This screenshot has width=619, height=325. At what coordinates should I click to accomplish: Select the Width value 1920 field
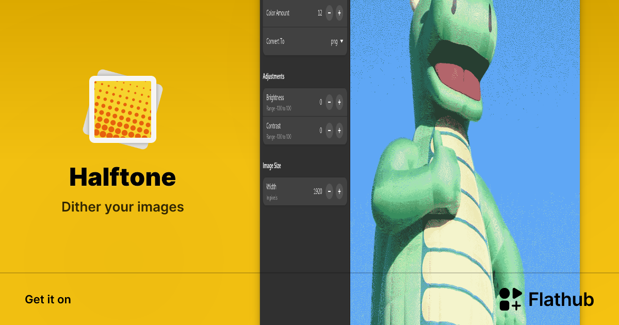pyautogui.click(x=318, y=191)
